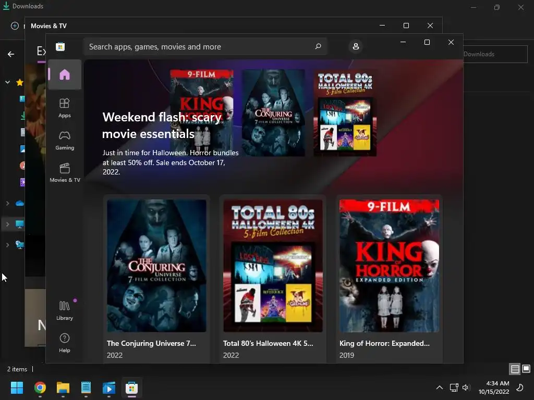This screenshot has width=534, height=400.
Task: Launch Google Chrome from the taskbar
Action: 40,387
